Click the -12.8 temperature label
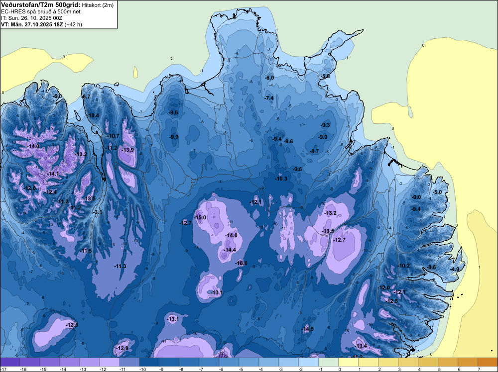Screen dimensions: 498x372 pos(123,348)
